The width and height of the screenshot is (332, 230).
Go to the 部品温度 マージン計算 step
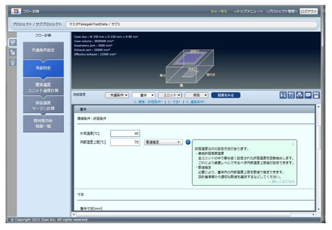43,106
